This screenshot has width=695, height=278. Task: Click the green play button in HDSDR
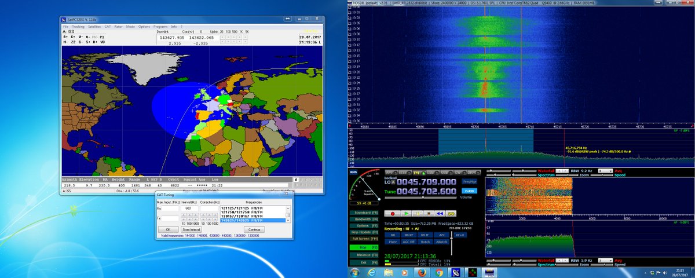407,214
